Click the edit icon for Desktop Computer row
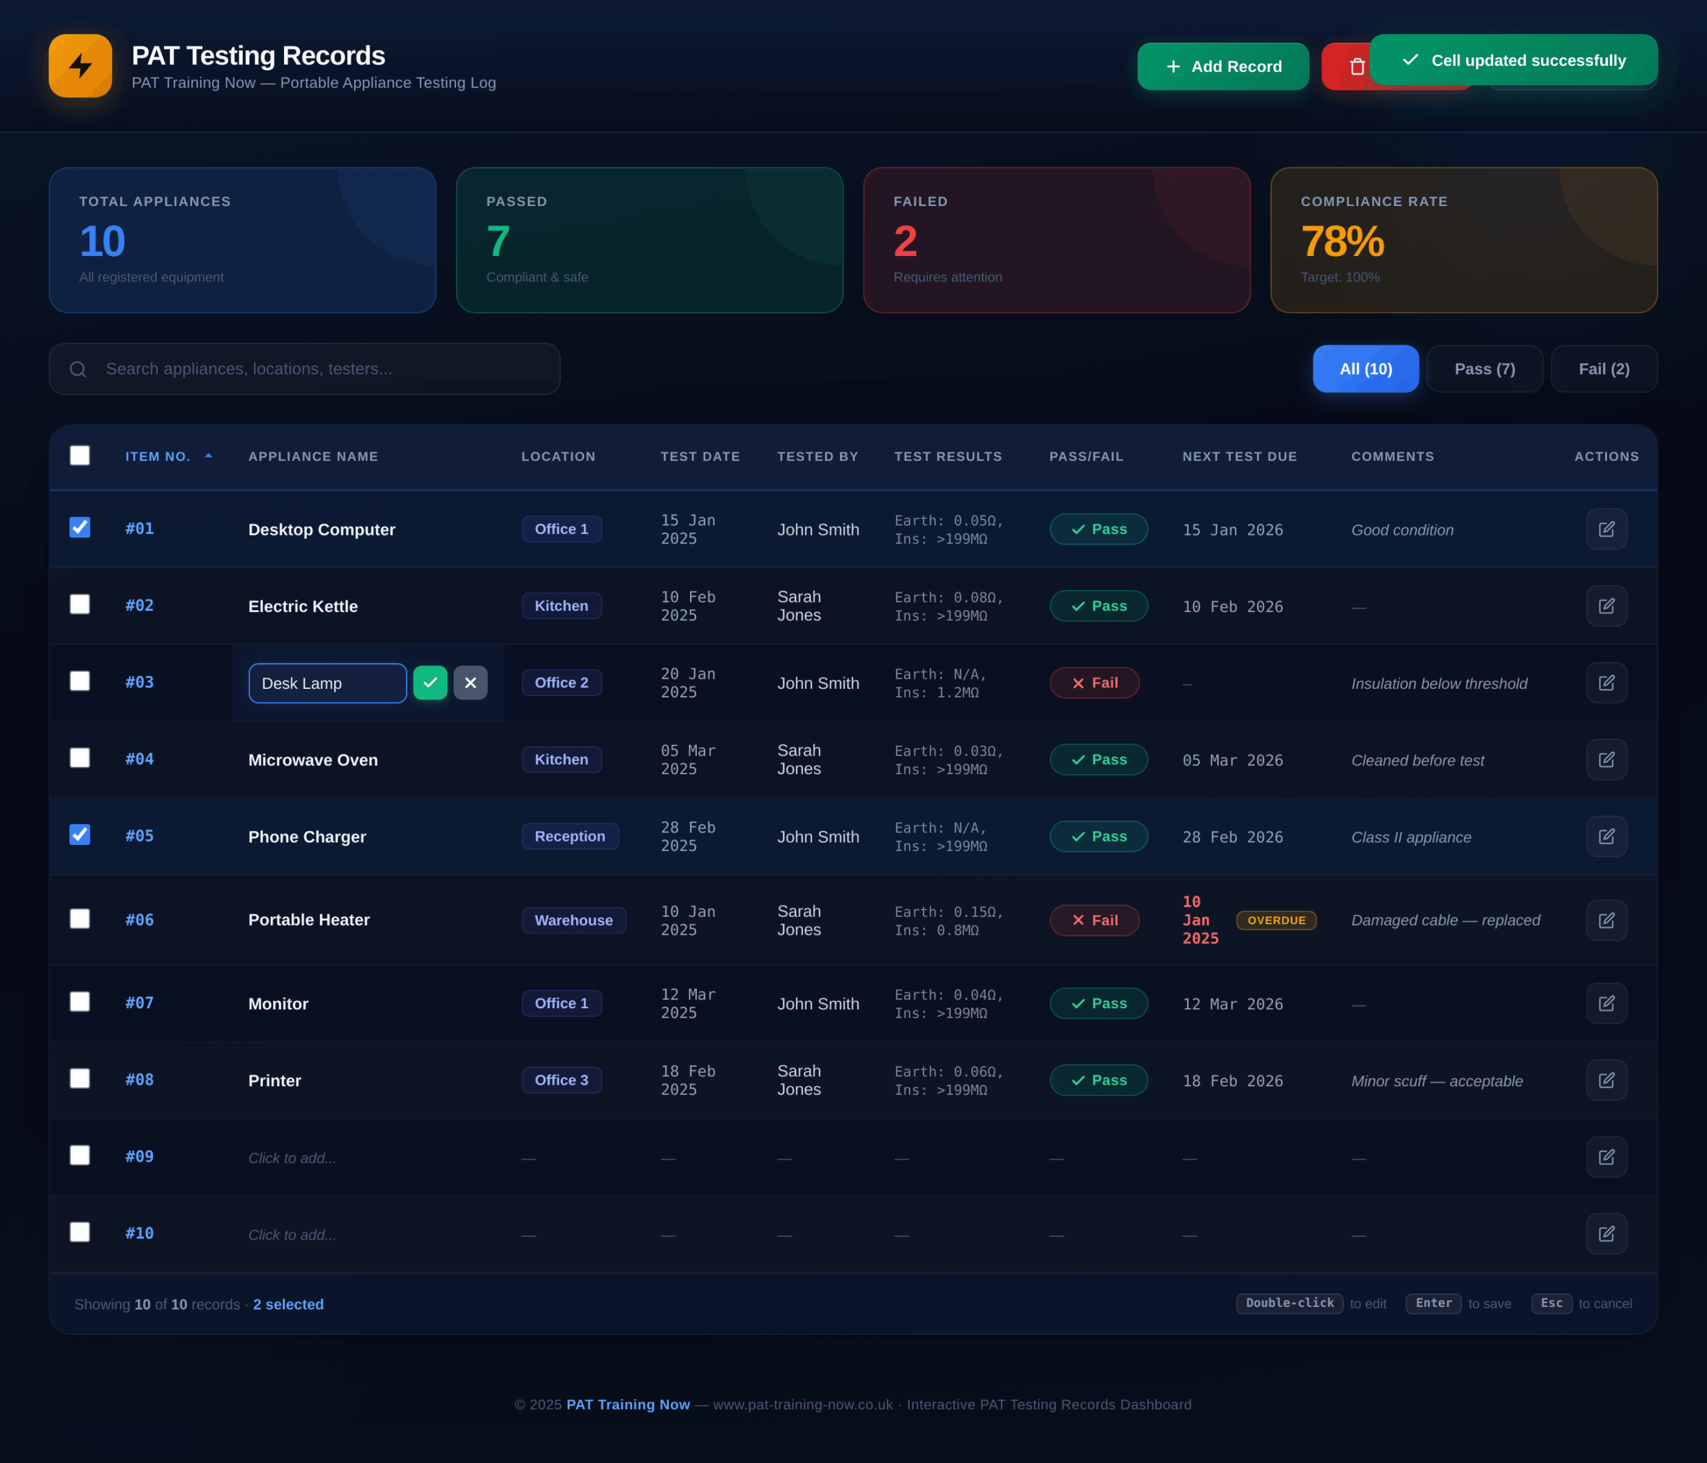The image size is (1707, 1463). 1606,529
